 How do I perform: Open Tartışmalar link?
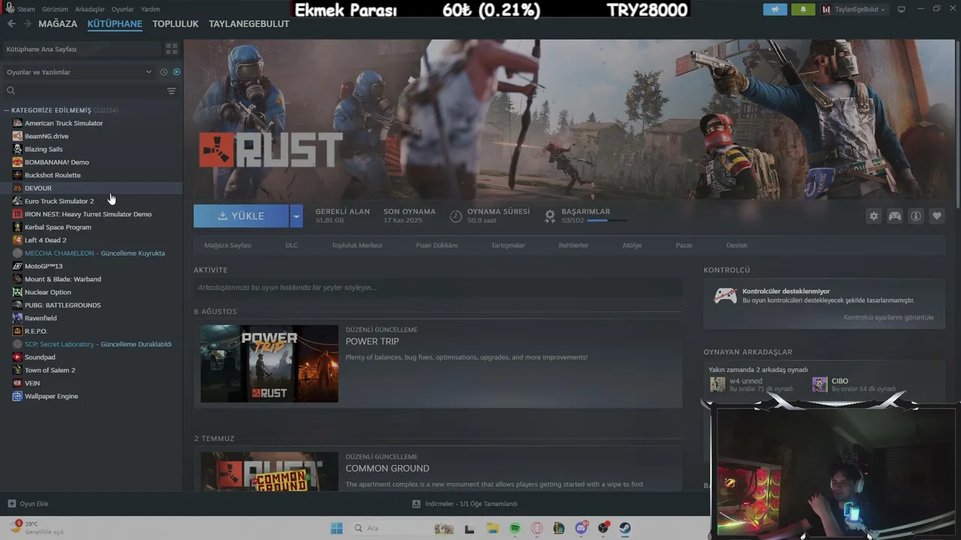tap(508, 245)
